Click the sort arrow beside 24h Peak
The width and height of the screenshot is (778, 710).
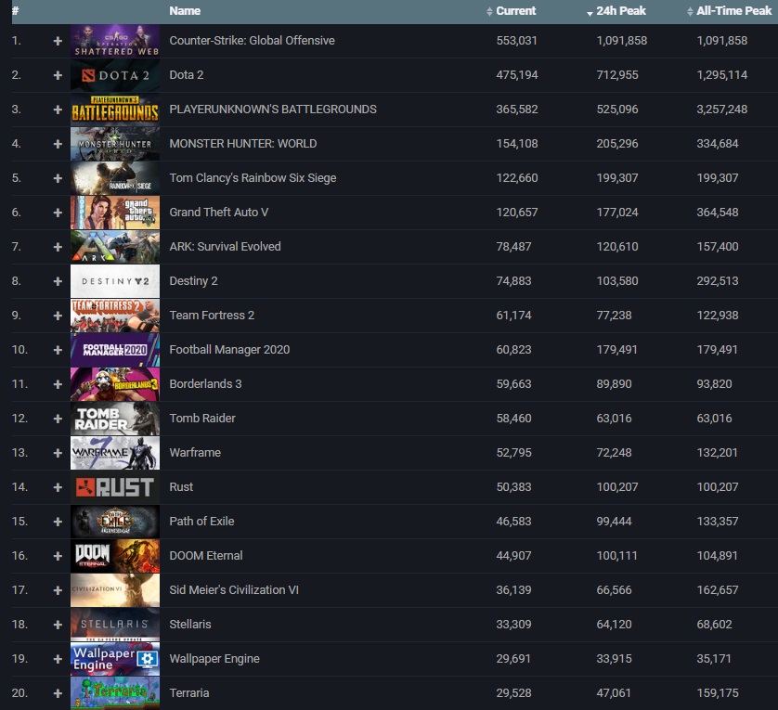click(x=589, y=11)
